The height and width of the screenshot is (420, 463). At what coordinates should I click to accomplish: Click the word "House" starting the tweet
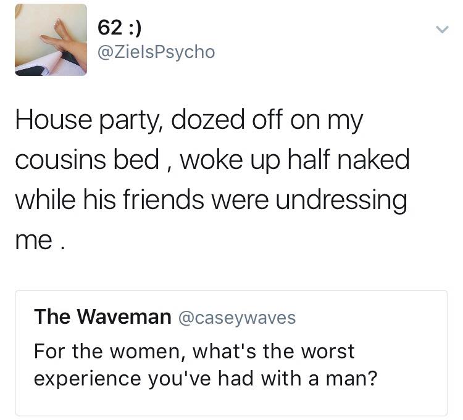54,120
